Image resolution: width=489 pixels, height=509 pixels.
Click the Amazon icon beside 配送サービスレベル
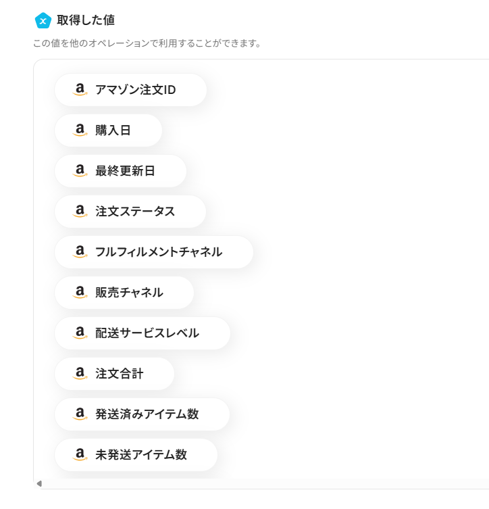[x=80, y=333]
